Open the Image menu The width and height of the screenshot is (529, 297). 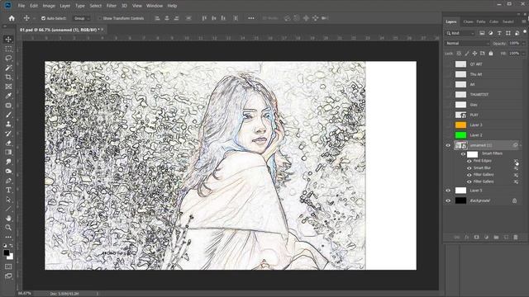pyautogui.click(x=49, y=6)
